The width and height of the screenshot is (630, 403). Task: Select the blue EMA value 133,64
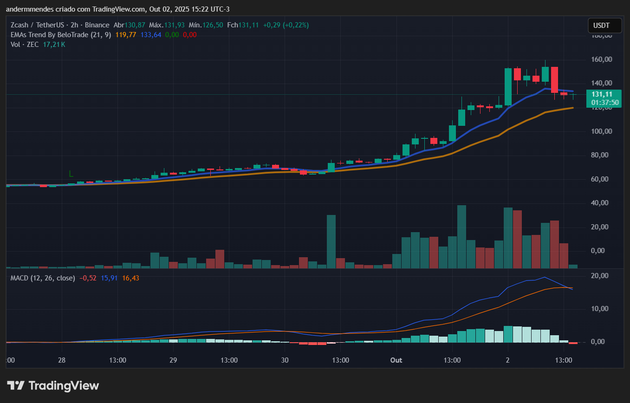click(x=151, y=35)
